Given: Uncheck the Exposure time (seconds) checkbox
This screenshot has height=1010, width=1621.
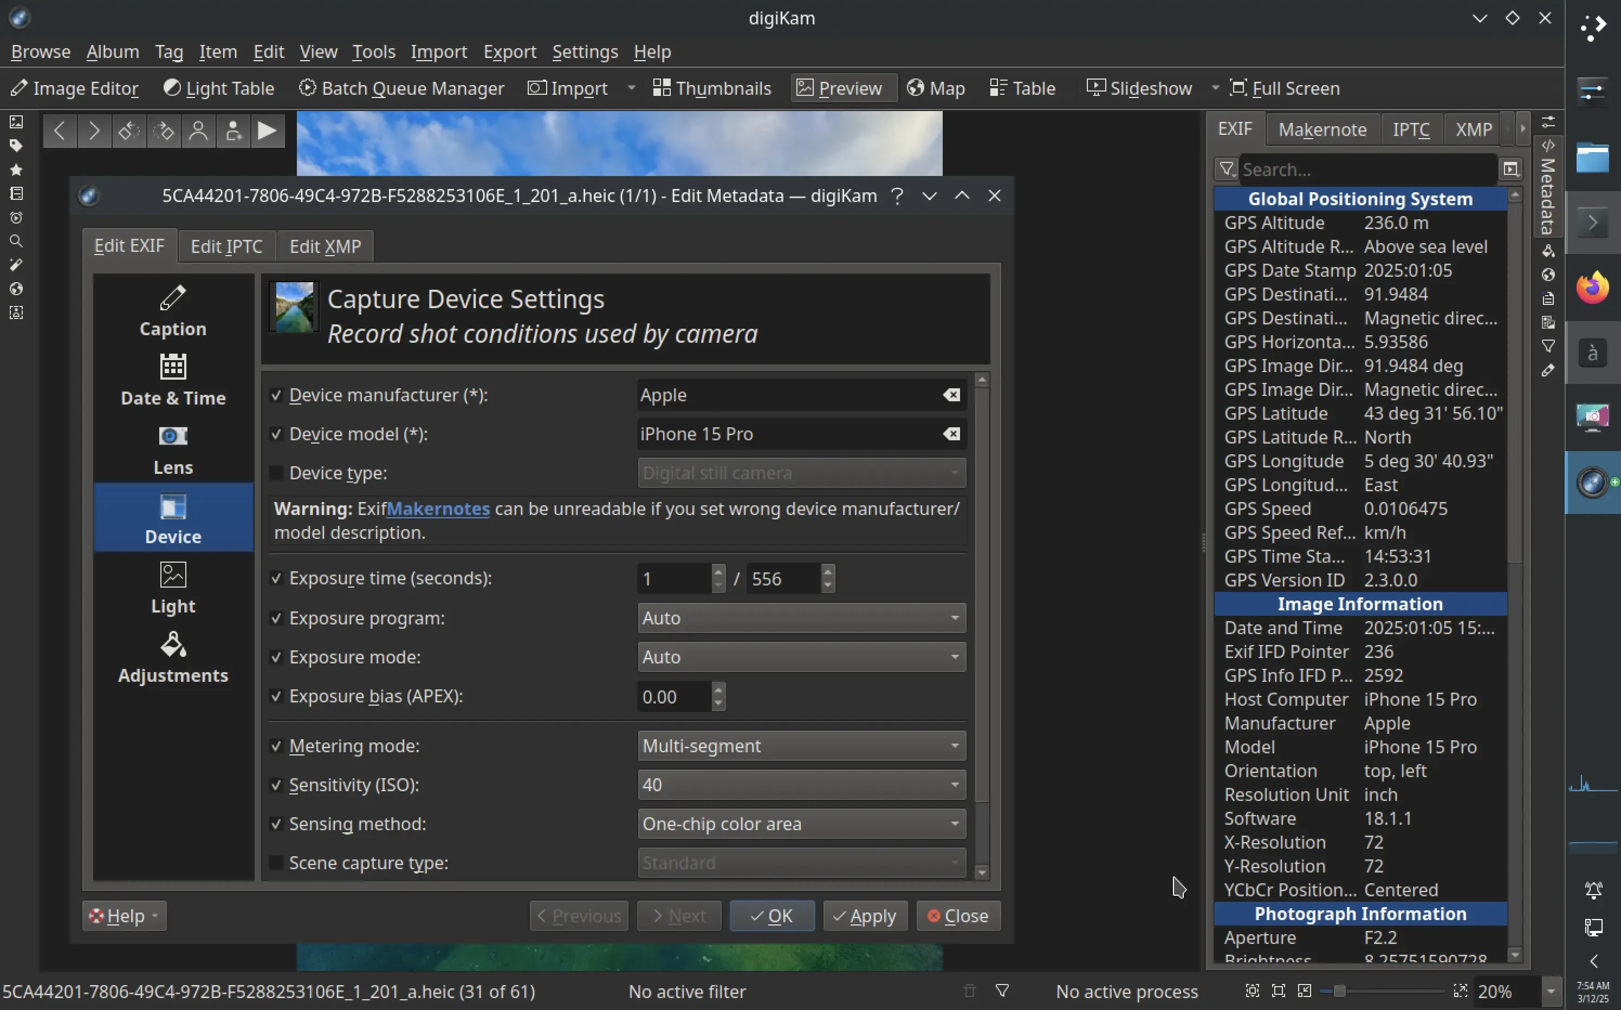Looking at the screenshot, I should pos(277,578).
